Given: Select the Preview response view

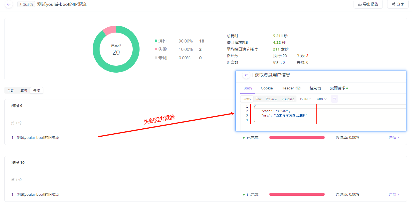Looking at the screenshot, I should coord(272,99).
